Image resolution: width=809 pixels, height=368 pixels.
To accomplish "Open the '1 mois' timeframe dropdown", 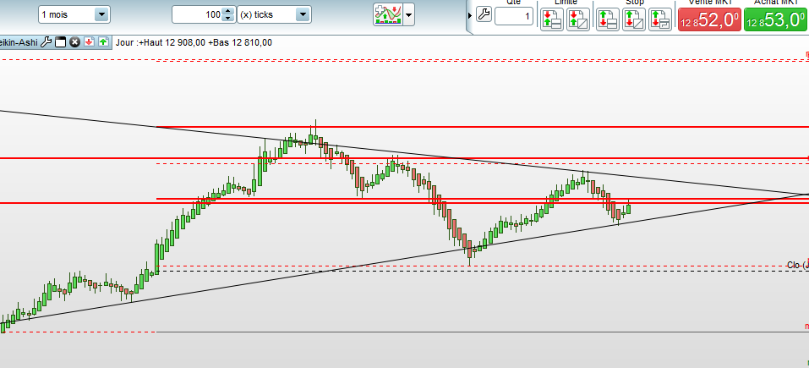I will 74,14.
